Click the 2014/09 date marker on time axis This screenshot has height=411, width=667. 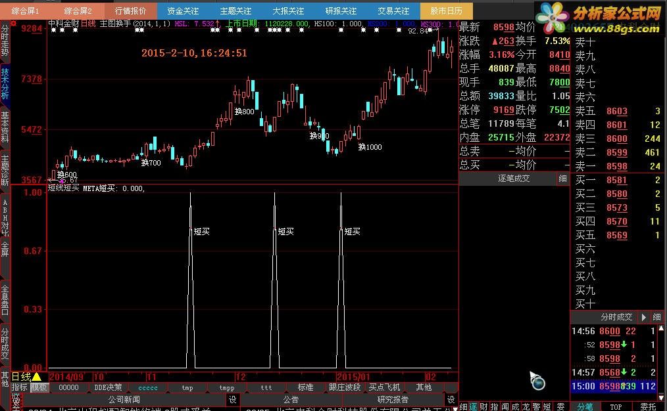(66, 377)
